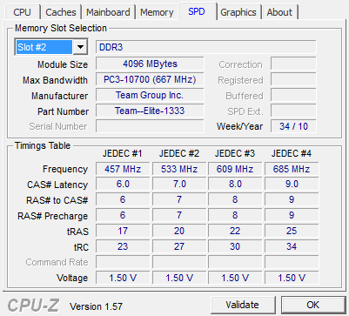The width and height of the screenshot is (349, 316).
Task: Select the 685 MHz frequency cell
Action: (292, 169)
